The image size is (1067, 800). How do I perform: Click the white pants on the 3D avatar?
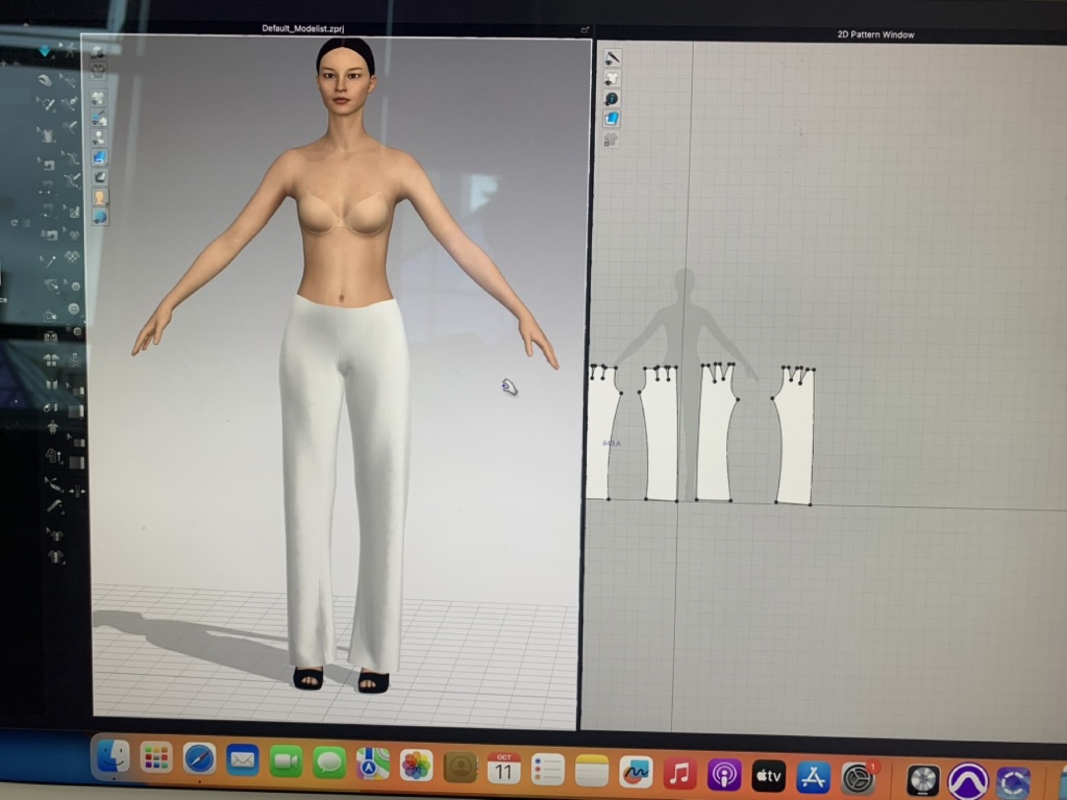coord(344,474)
